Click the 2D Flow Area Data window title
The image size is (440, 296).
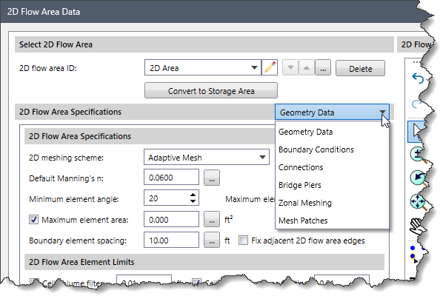(44, 12)
